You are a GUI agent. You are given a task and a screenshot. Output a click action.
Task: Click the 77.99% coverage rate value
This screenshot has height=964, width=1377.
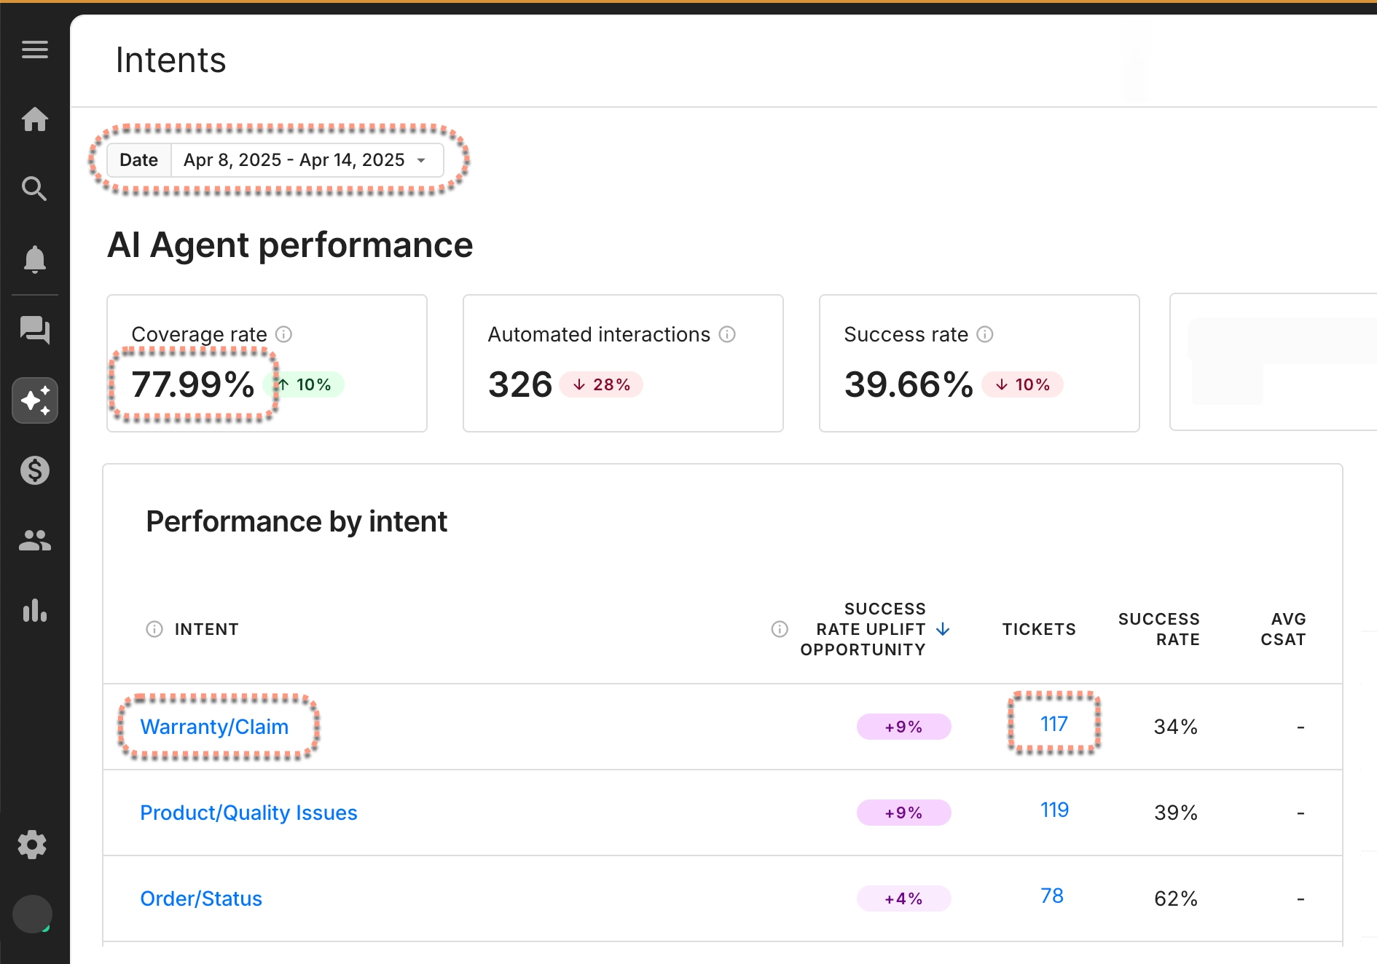pos(193,384)
